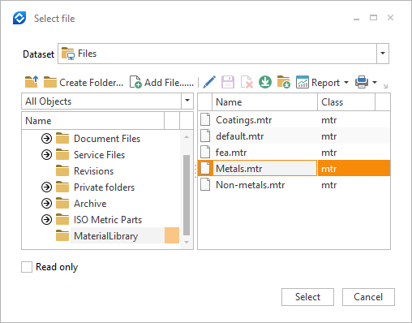
Task: Select the Revisions folder
Action: (x=93, y=171)
